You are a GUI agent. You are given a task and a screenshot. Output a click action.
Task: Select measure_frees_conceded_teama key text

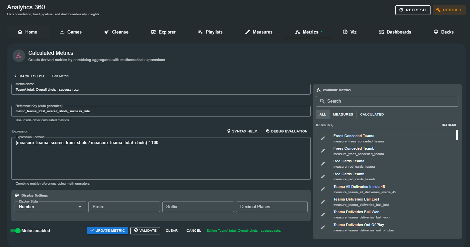[x=358, y=141]
